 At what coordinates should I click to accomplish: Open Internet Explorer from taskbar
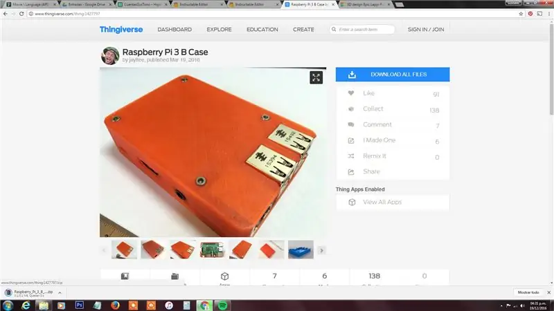click(x=26, y=305)
